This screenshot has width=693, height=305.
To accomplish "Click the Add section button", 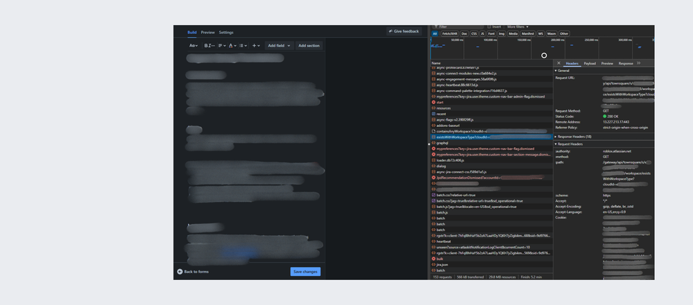I will pos(309,46).
